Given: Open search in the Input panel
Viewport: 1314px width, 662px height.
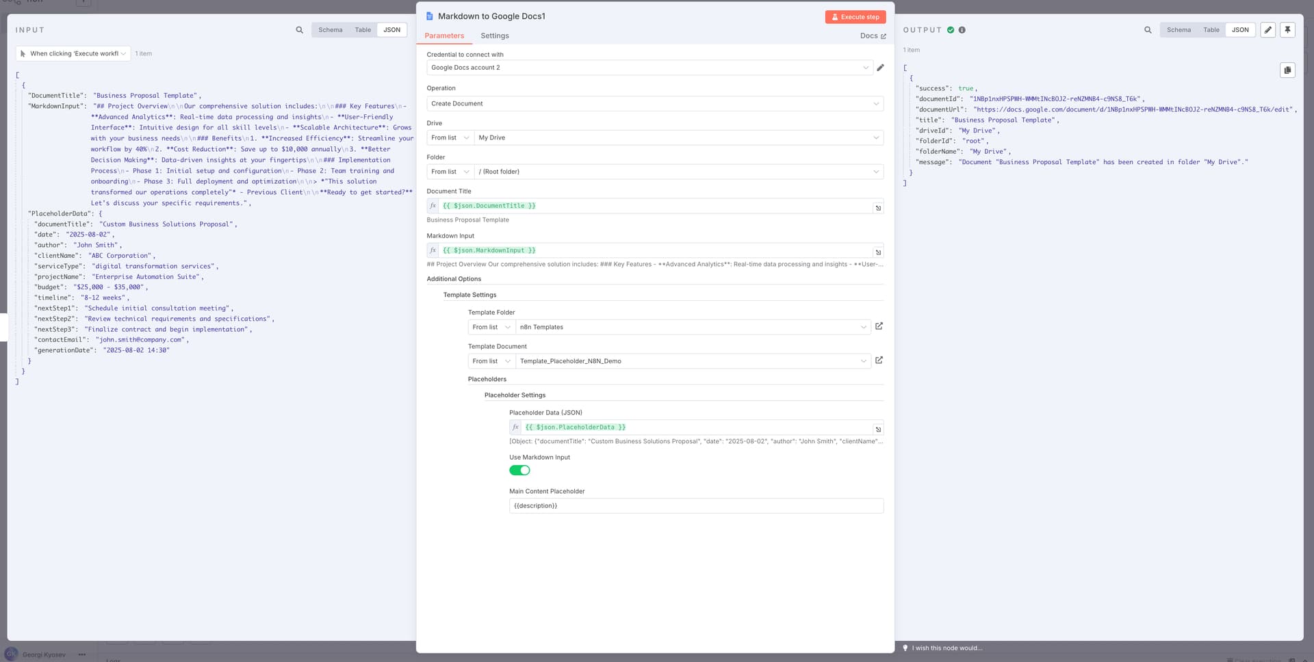Looking at the screenshot, I should point(299,30).
